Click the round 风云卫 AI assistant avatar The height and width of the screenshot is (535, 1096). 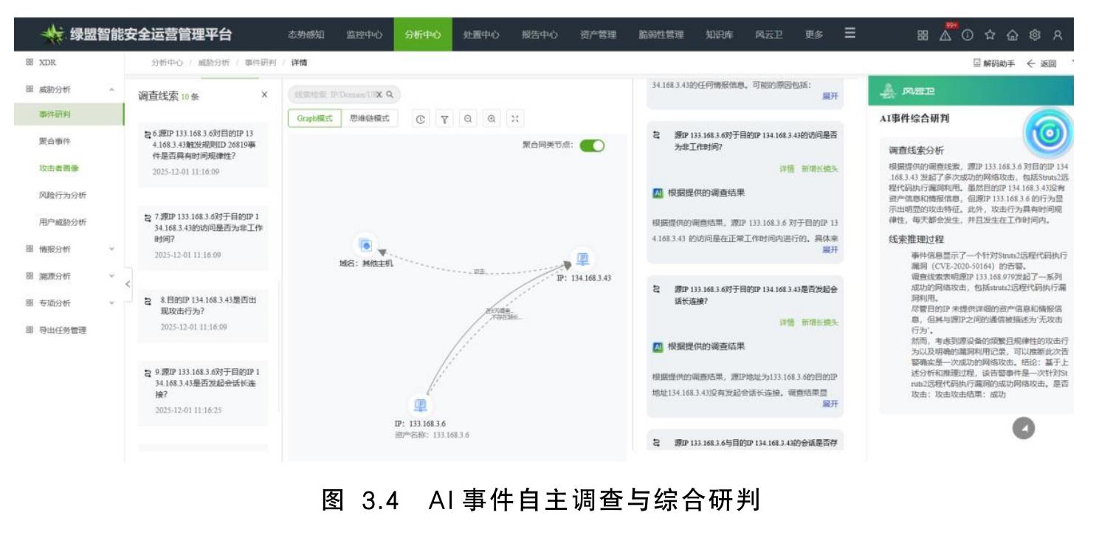point(1047,134)
